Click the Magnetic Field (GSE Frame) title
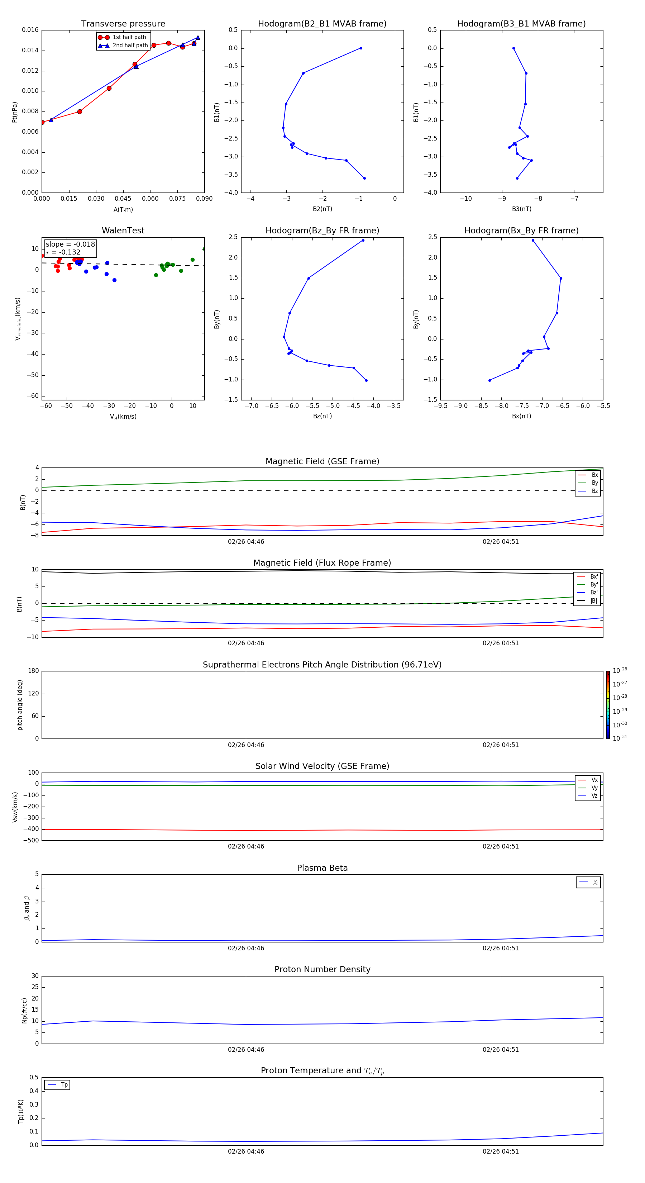Image resolution: width=645 pixels, height=1183 pixels. (322, 461)
